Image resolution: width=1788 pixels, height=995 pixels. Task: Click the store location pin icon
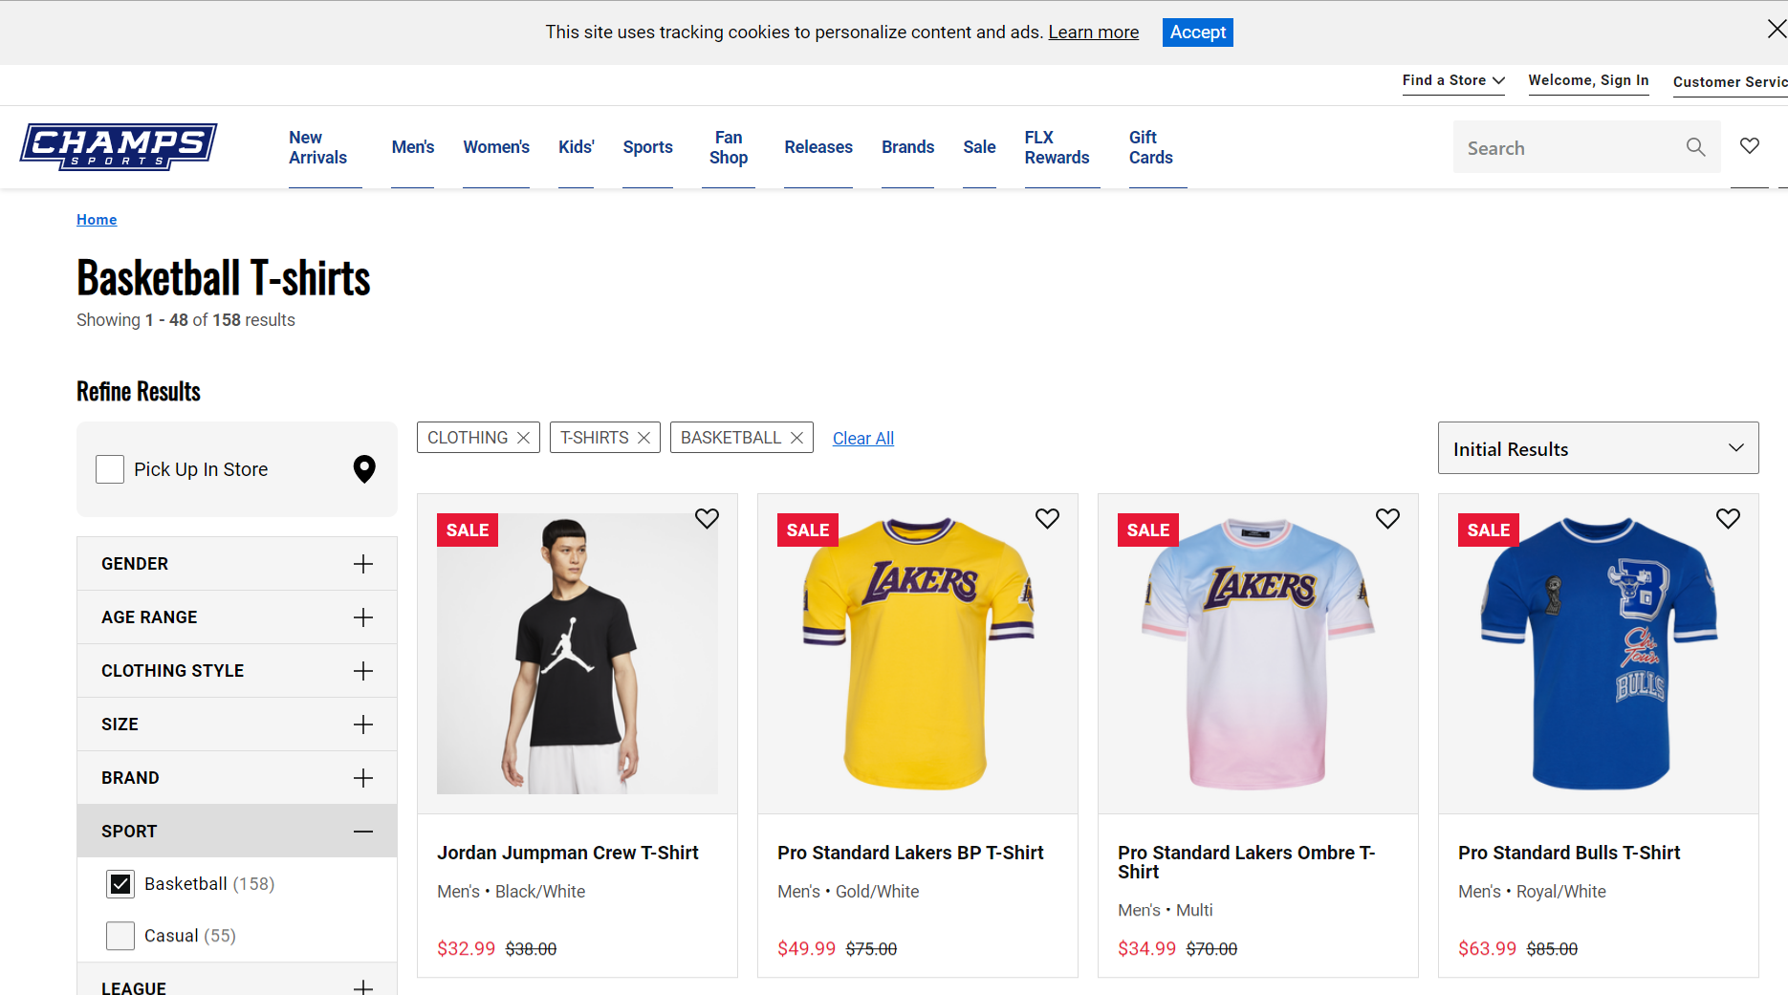pyautogui.click(x=364, y=468)
